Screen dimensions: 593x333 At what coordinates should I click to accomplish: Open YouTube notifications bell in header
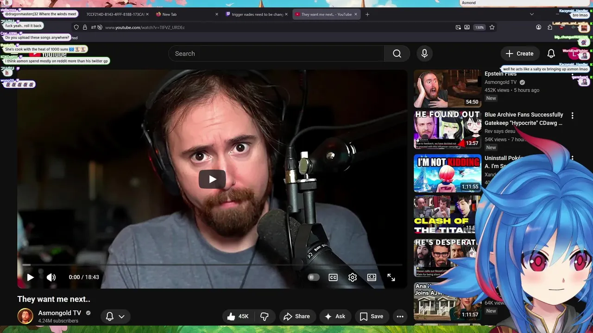pos(551,54)
